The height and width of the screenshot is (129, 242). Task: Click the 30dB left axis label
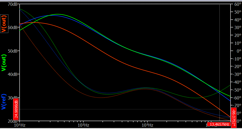coord(12,98)
